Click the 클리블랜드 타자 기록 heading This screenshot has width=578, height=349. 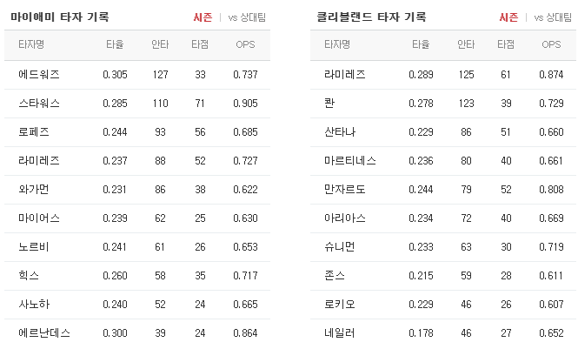click(x=371, y=17)
